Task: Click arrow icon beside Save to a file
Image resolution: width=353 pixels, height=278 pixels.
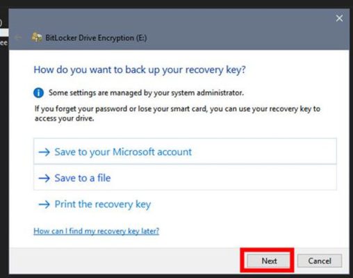Action: (x=44, y=178)
